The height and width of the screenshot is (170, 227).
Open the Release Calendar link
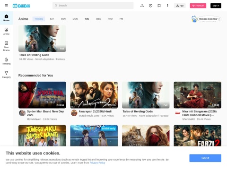coord(209,19)
